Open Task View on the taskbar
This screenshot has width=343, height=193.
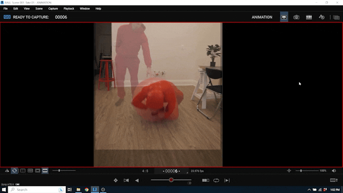tap(70, 189)
